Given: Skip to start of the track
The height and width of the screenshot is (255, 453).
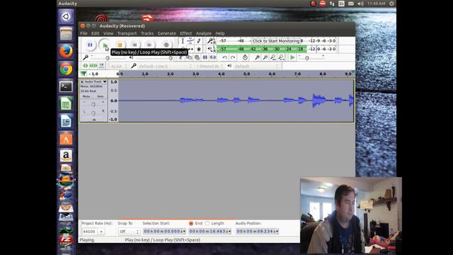Looking at the screenshot, I should tap(134, 45).
